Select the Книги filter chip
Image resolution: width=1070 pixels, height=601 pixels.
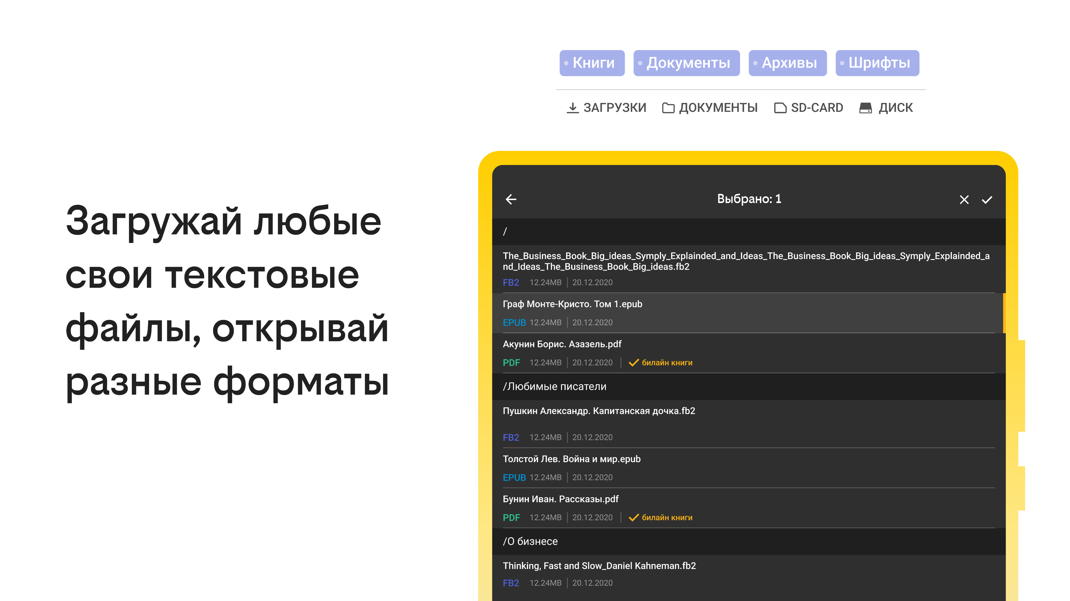[592, 63]
